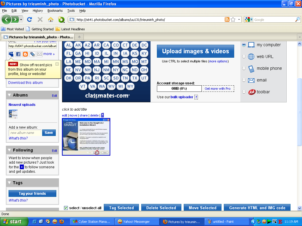Click the 'Download this album' link

coord(25,83)
